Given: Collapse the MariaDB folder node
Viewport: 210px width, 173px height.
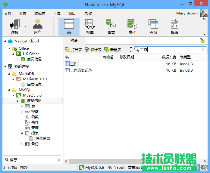Looking at the screenshot, I should coord(9,74).
